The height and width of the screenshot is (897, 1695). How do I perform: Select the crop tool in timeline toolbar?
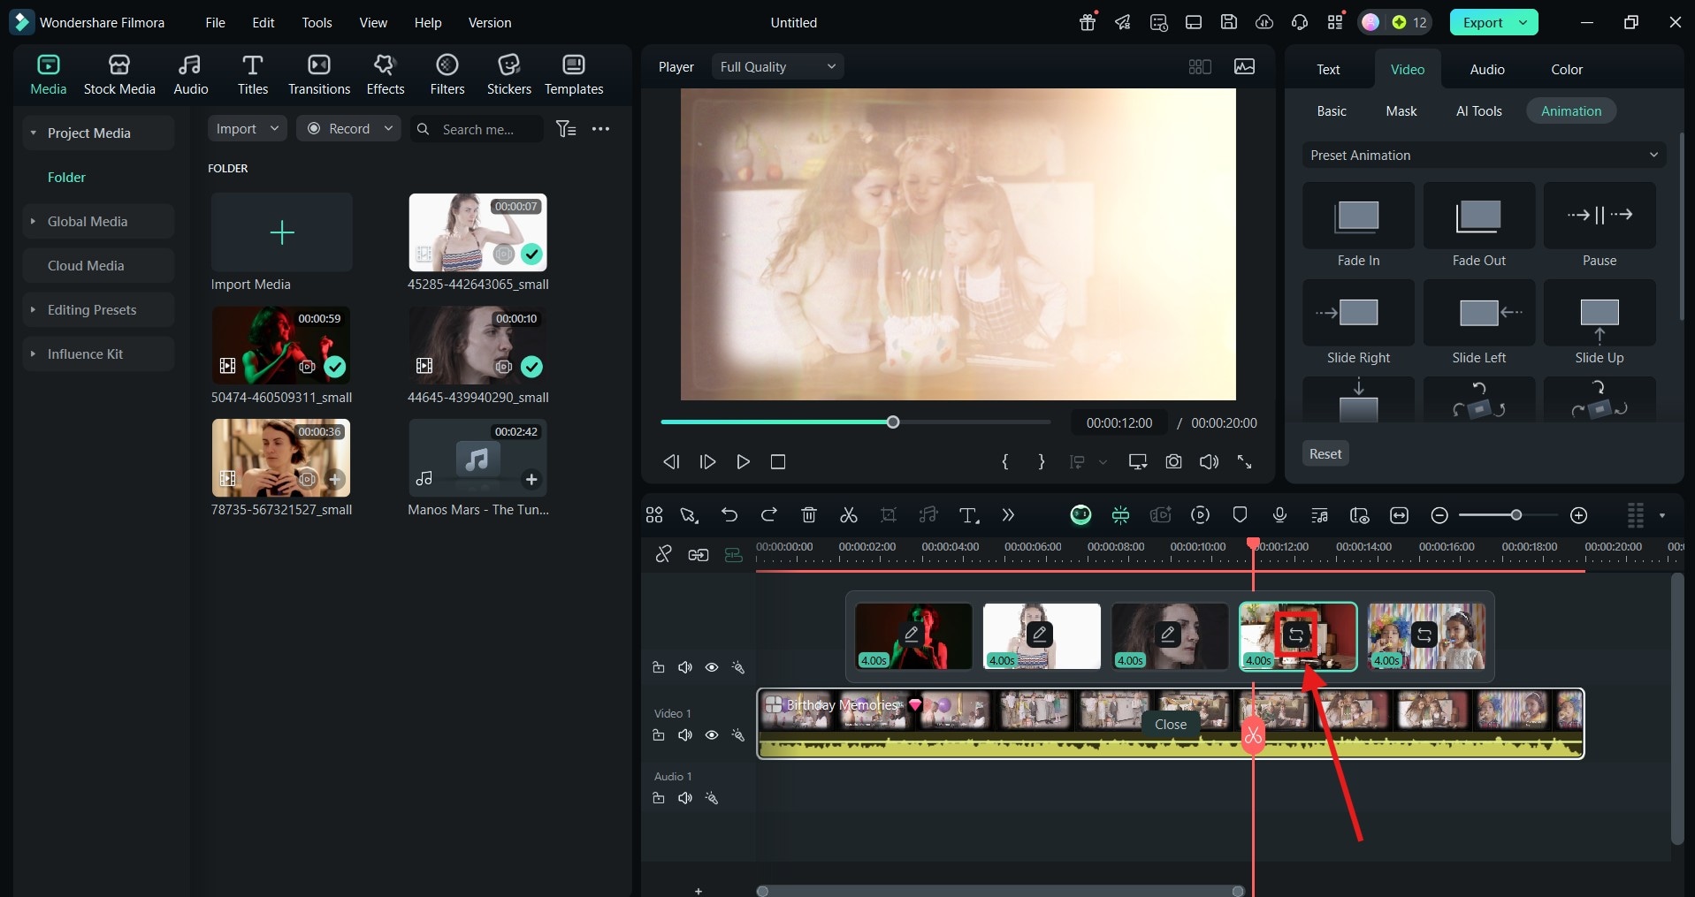(x=889, y=515)
